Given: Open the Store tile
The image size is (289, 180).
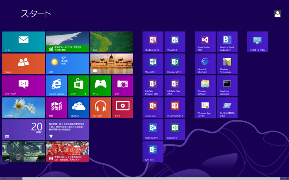Looking at the screenshot, I should [79, 86].
